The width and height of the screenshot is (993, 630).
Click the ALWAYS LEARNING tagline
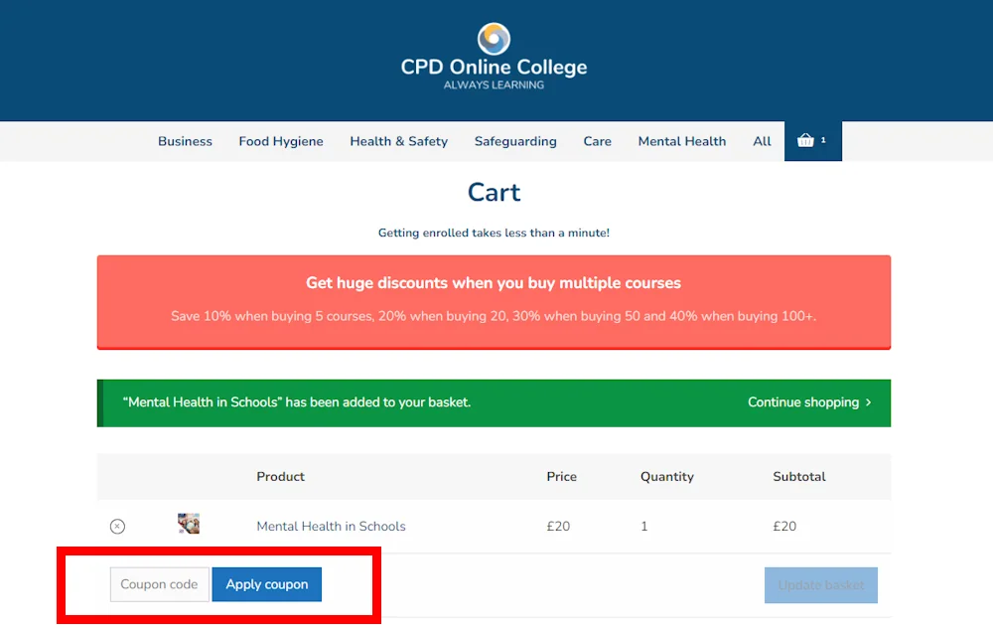pos(494,84)
